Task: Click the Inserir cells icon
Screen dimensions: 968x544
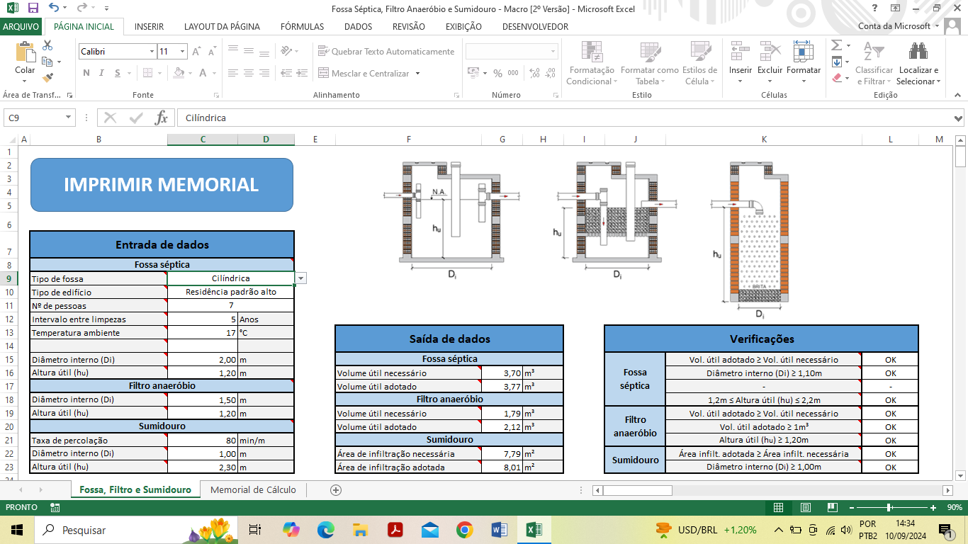Action: (x=741, y=52)
